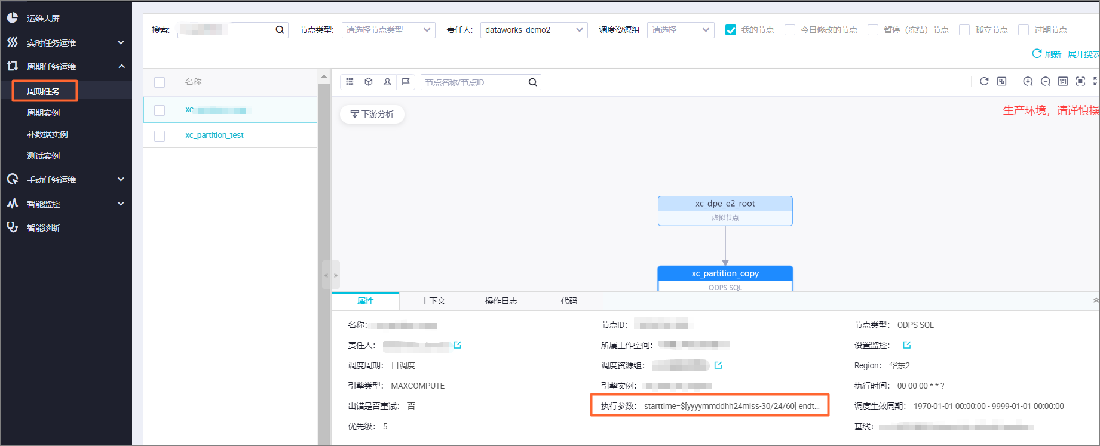1100x446 pixels.
Task: Tick the checkbox of the highlighted xc row
Action: (160, 110)
